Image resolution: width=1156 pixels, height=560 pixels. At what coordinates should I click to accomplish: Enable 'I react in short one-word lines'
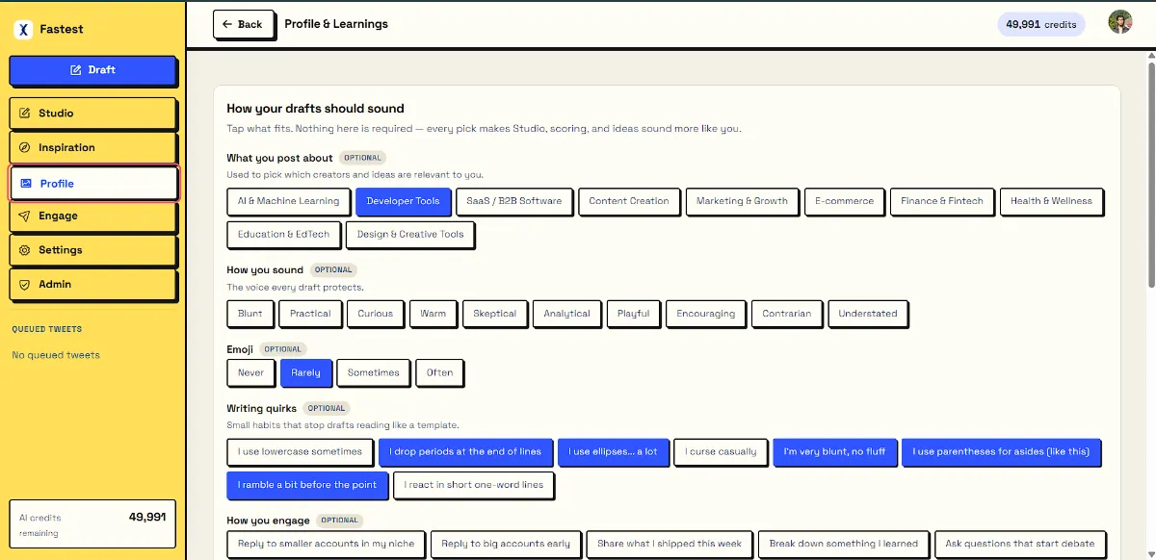point(473,485)
